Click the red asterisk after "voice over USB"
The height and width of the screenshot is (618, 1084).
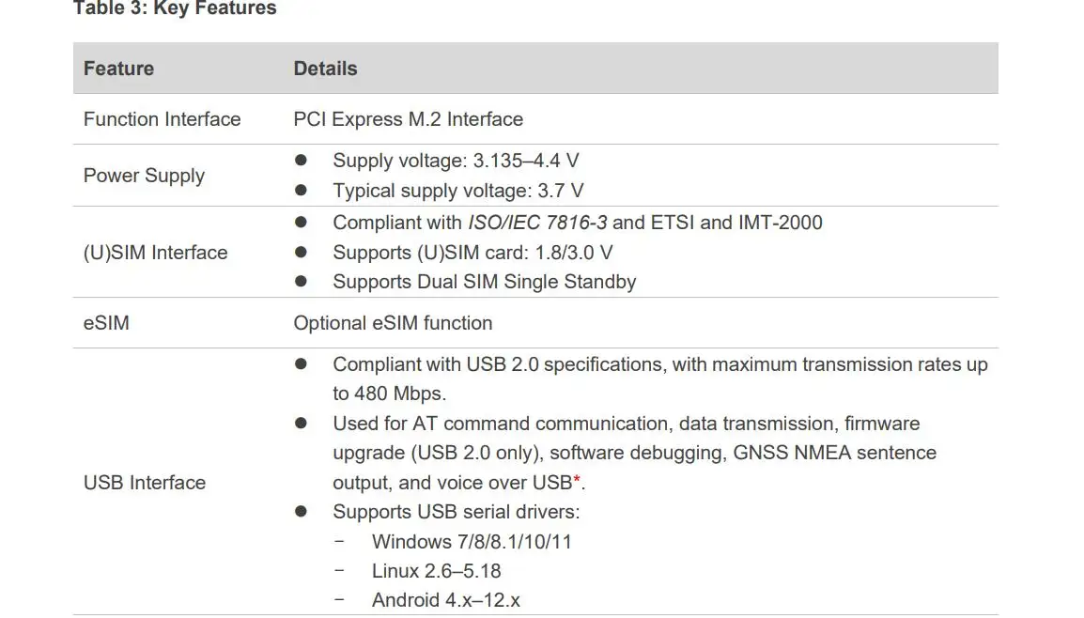[x=577, y=481]
